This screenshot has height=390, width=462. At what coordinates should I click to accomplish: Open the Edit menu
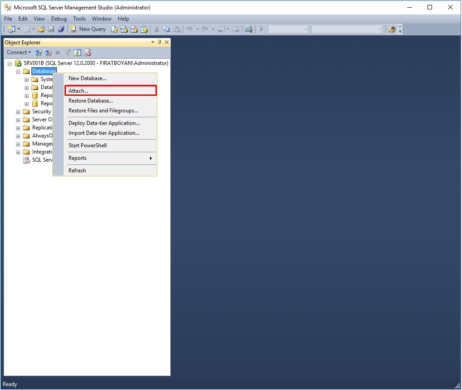coord(23,19)
